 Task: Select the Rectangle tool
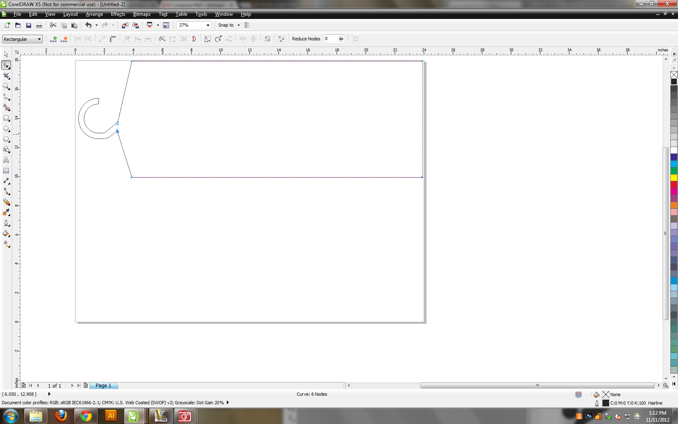[6, 118]
